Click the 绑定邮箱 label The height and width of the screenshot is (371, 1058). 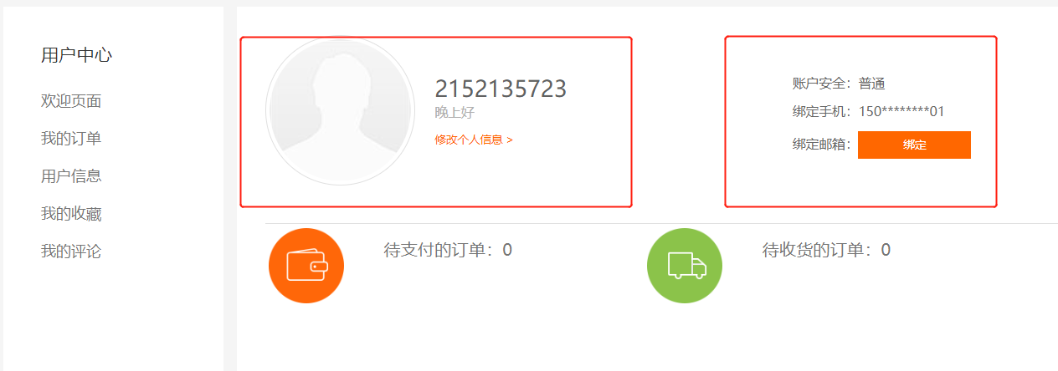(x=822, y=145)
